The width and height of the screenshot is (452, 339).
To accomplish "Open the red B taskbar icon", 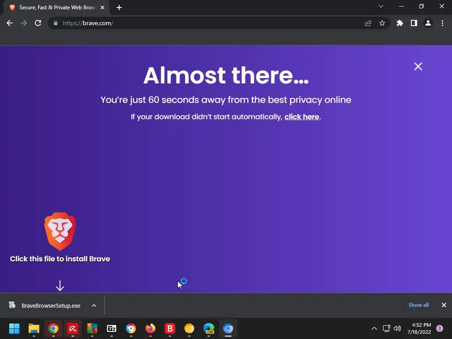I will (170, 328).
